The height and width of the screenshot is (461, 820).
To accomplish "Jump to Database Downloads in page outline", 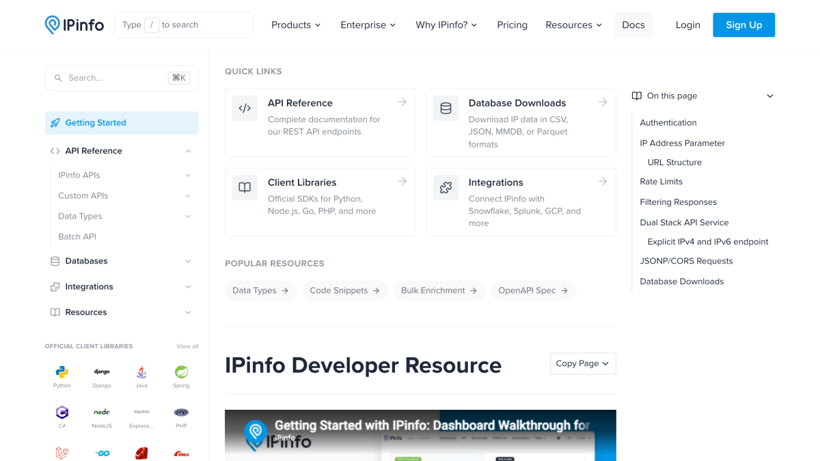I will 681,281.
